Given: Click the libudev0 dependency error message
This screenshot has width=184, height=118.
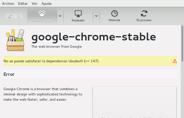Looking at the screenshot, I should pyautogui.click(x=51, y=61).
